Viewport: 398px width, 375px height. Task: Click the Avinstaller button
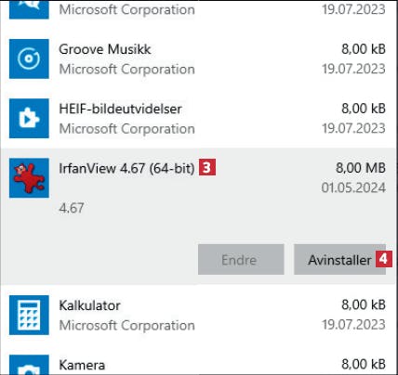tap(339, 259)
